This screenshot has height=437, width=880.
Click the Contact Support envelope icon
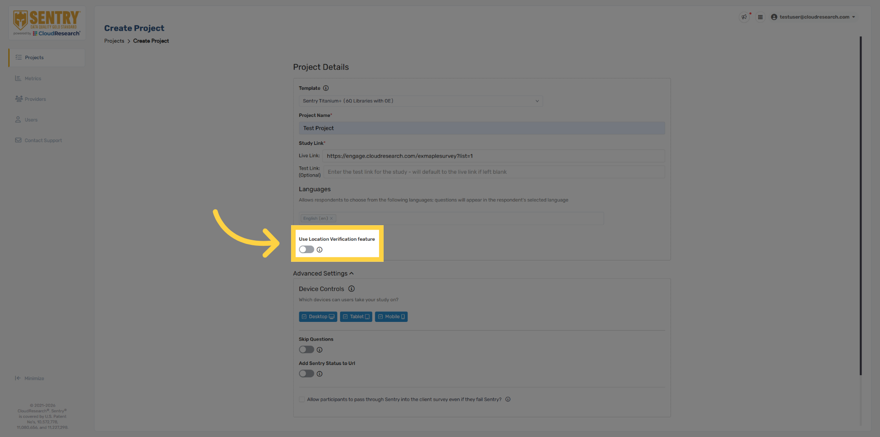click(18, 140)
